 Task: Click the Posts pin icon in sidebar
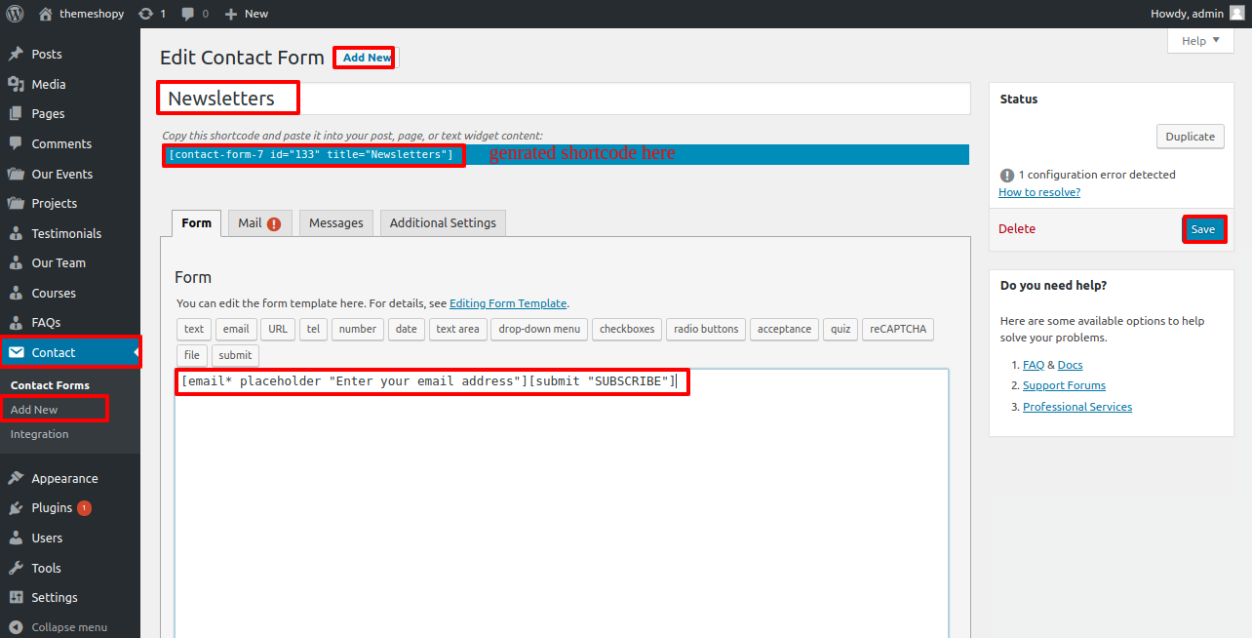[16, 55]
